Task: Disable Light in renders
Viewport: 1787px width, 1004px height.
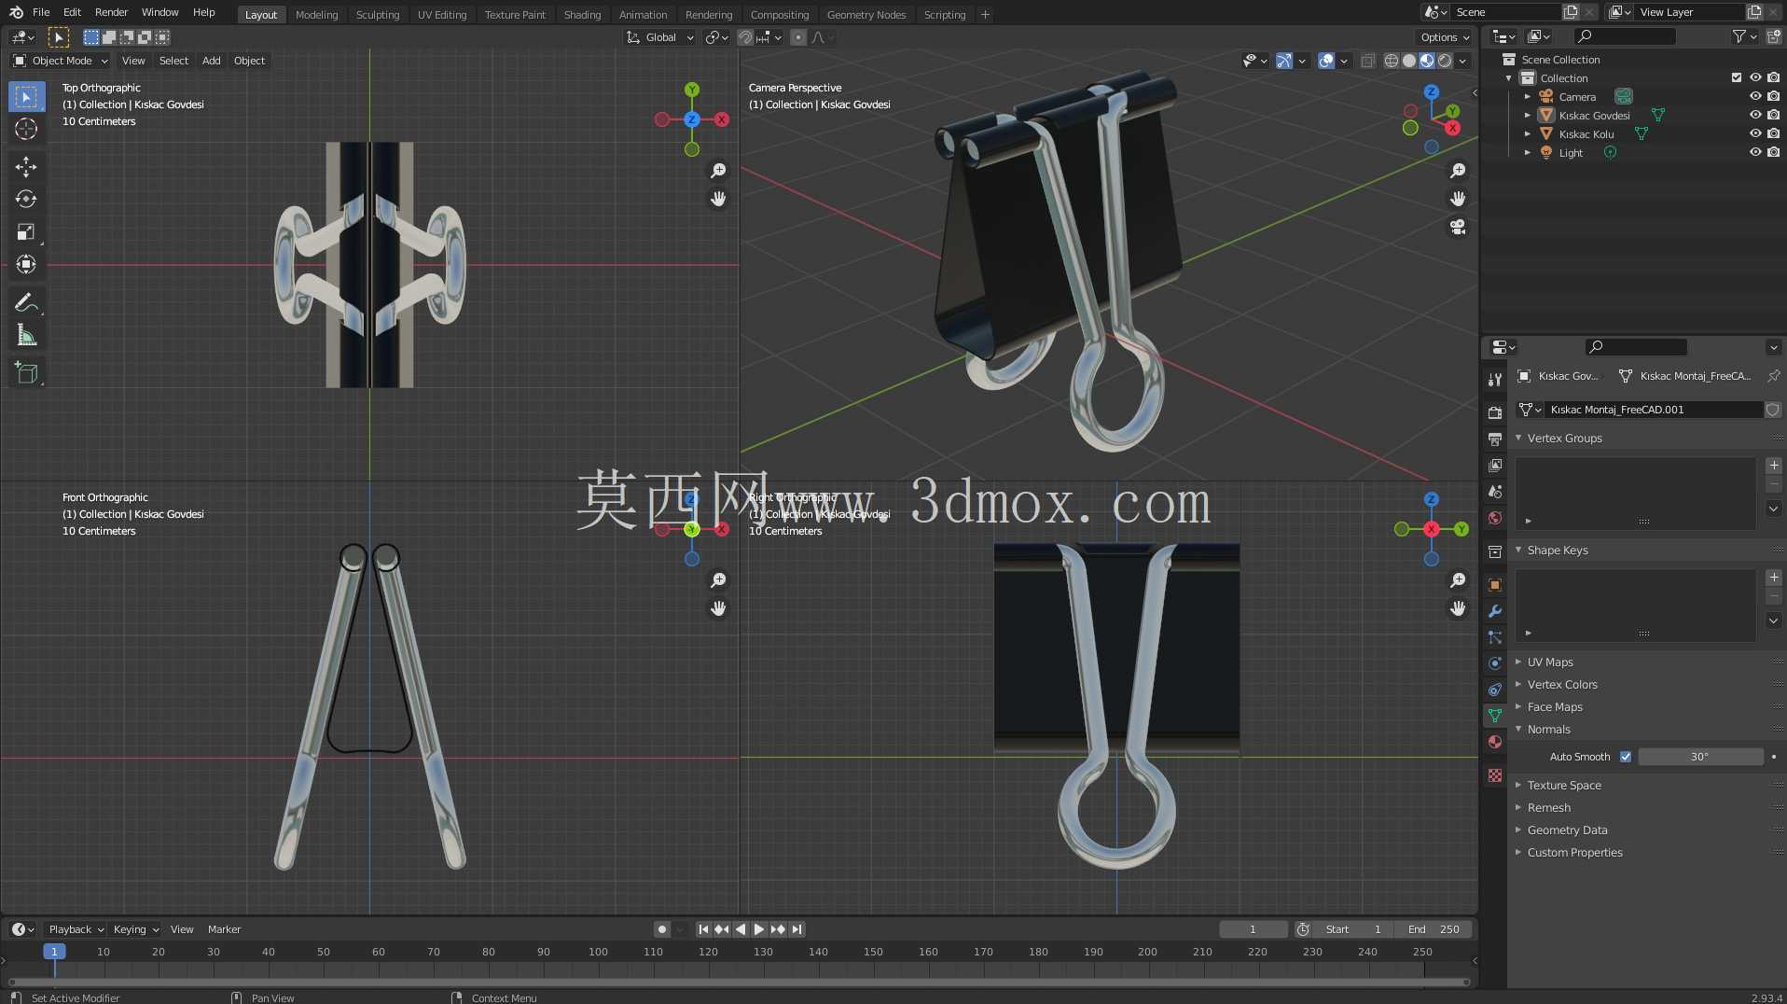Action: [1773, 152]
